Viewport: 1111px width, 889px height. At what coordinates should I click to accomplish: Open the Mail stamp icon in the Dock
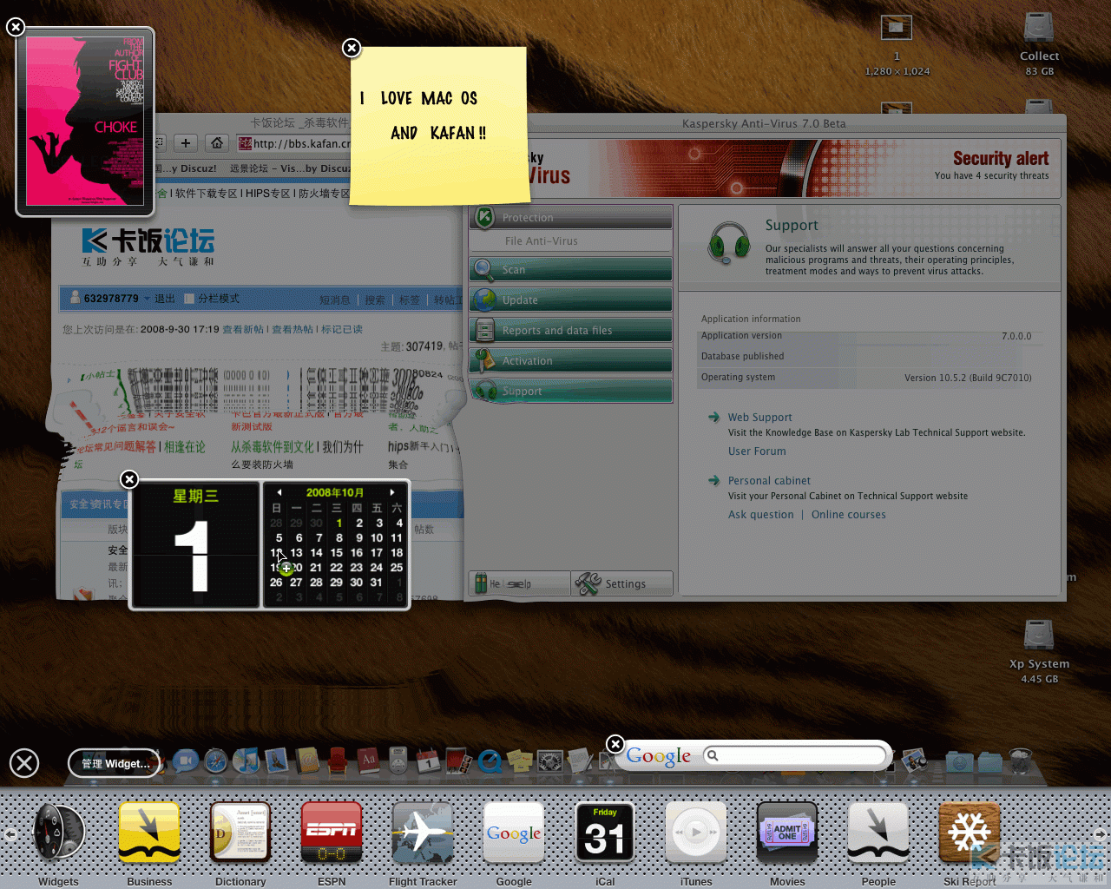tap(276, 761)
